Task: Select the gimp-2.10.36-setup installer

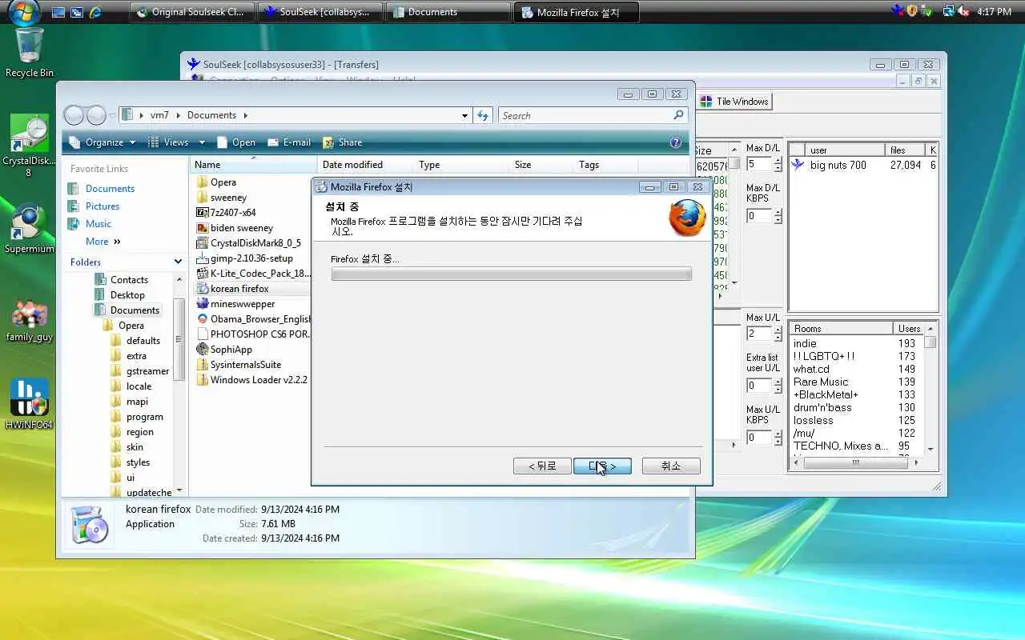Action: point(244,258)
